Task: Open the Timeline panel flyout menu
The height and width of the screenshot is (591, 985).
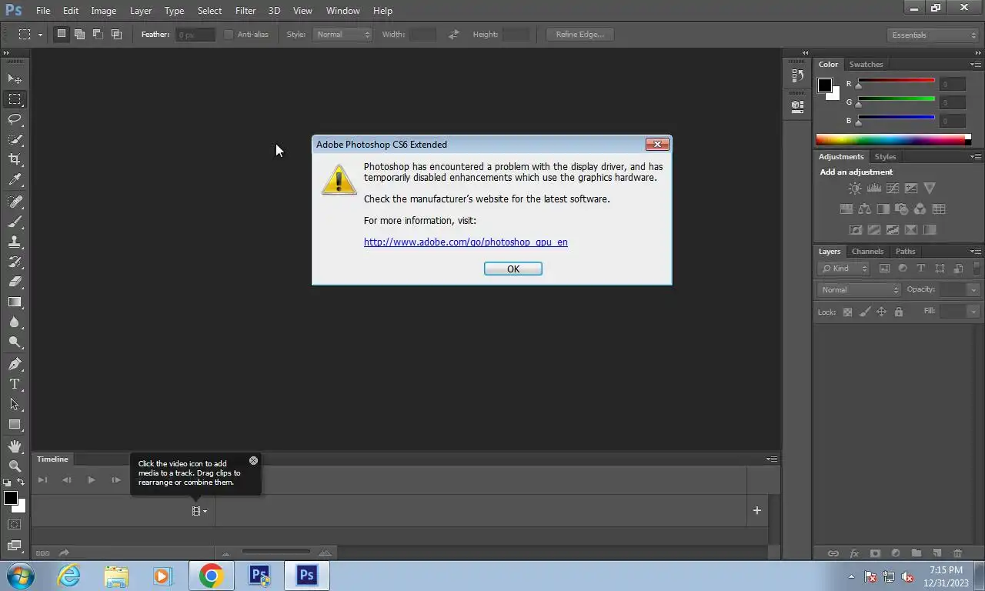Action: pos(772,459)
